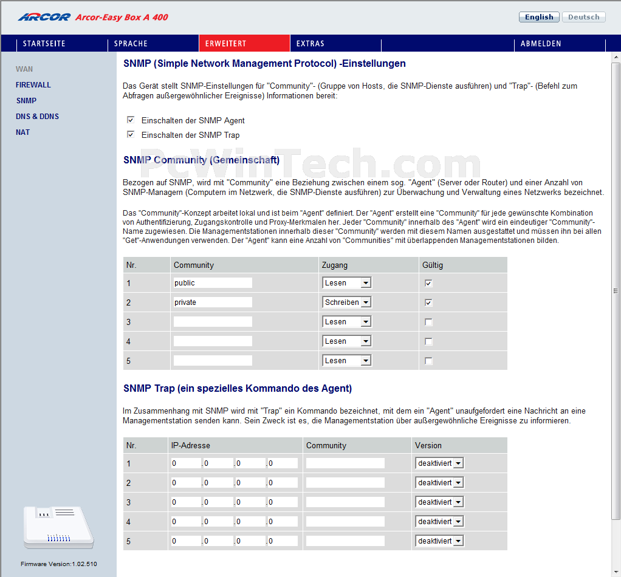621x577 pixels.
Task: Focus the trap Community field in row 2
Action: pos(345,482)
